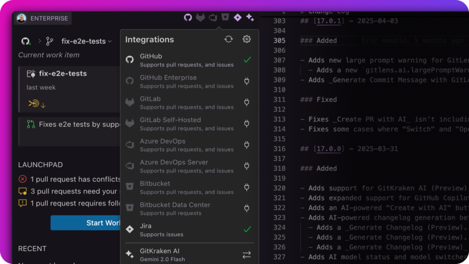Select the Bitbucket icon in the top toolbar
Viewport: 469px width, 264px height.
[225, 17]
